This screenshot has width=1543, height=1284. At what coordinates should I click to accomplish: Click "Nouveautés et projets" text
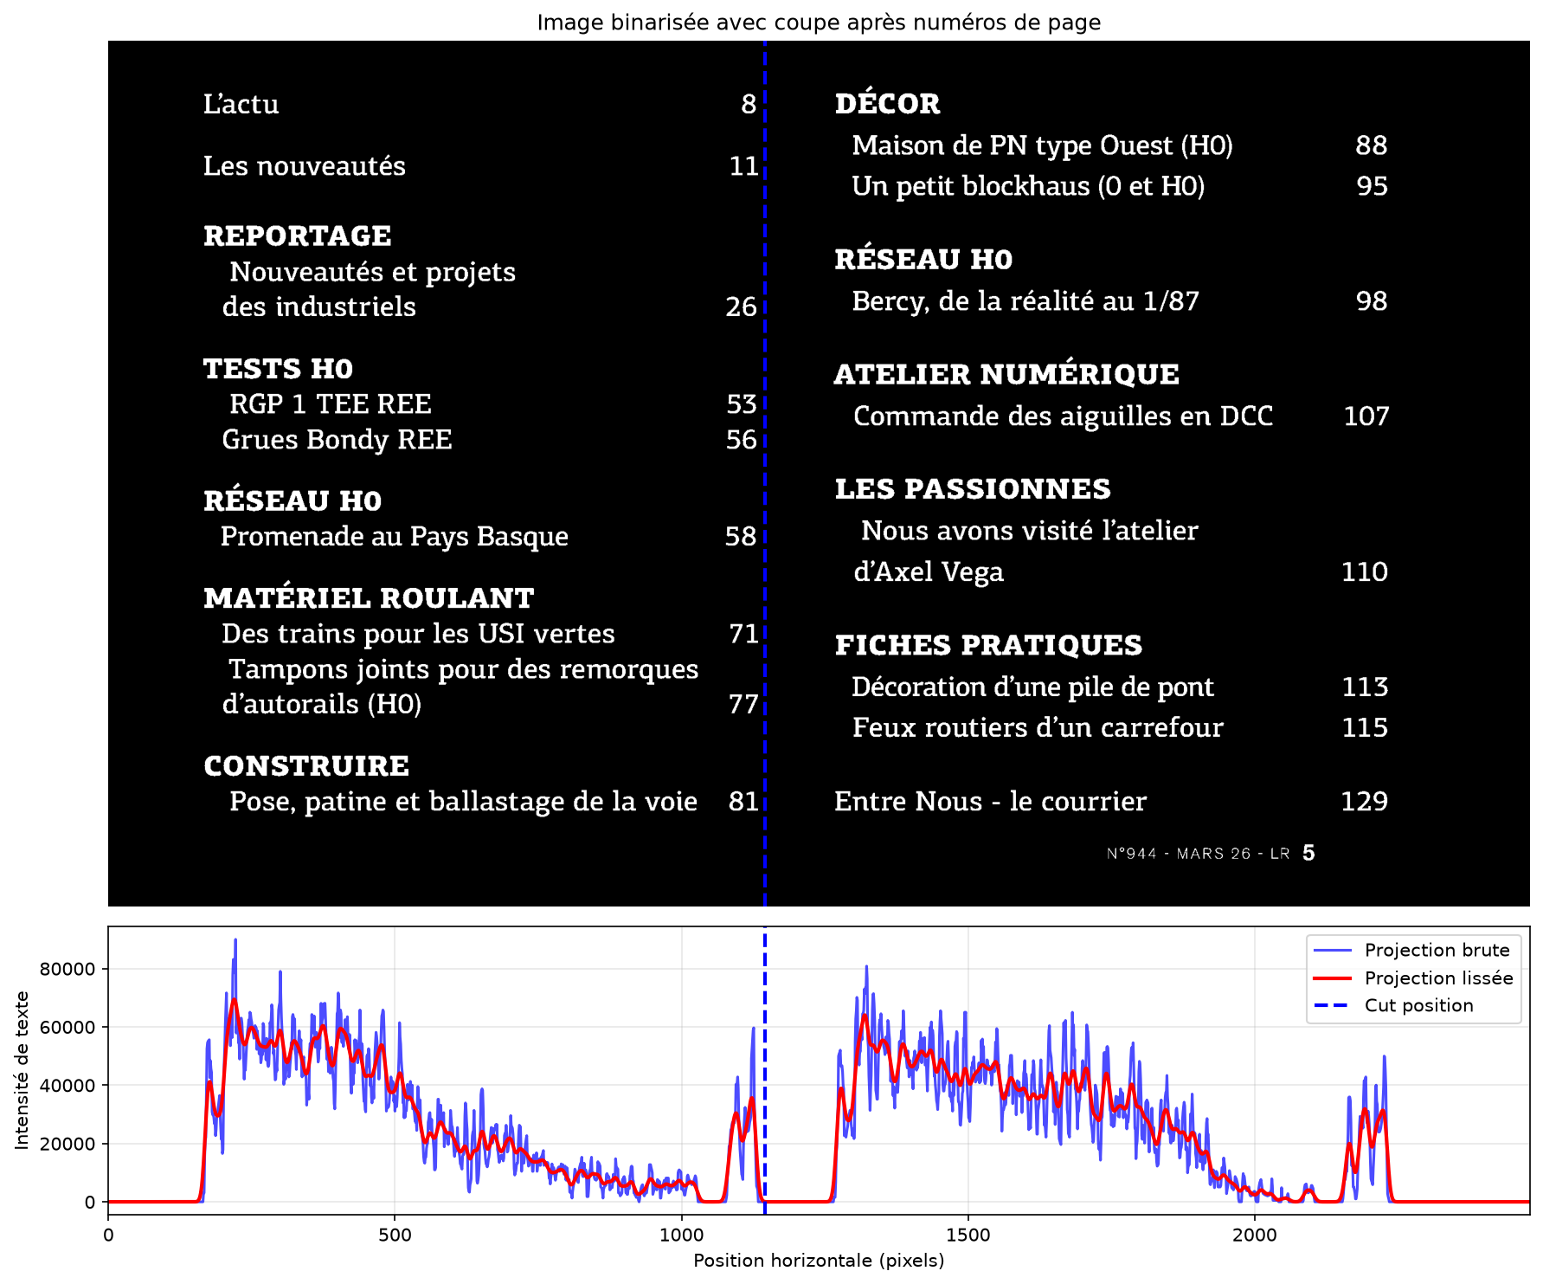pos(372,272)
